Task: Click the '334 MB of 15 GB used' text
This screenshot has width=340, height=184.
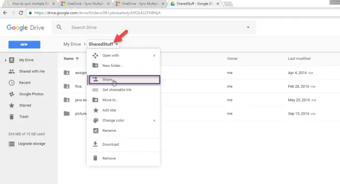Action: (26, 134)
